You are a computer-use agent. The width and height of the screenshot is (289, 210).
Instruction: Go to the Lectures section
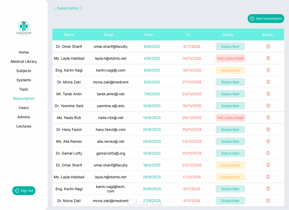click(x=24, y=126)
